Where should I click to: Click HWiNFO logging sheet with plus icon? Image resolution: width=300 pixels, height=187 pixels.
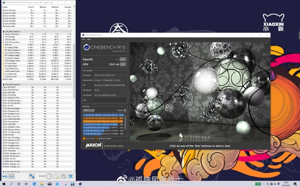[x=56, y=176]
